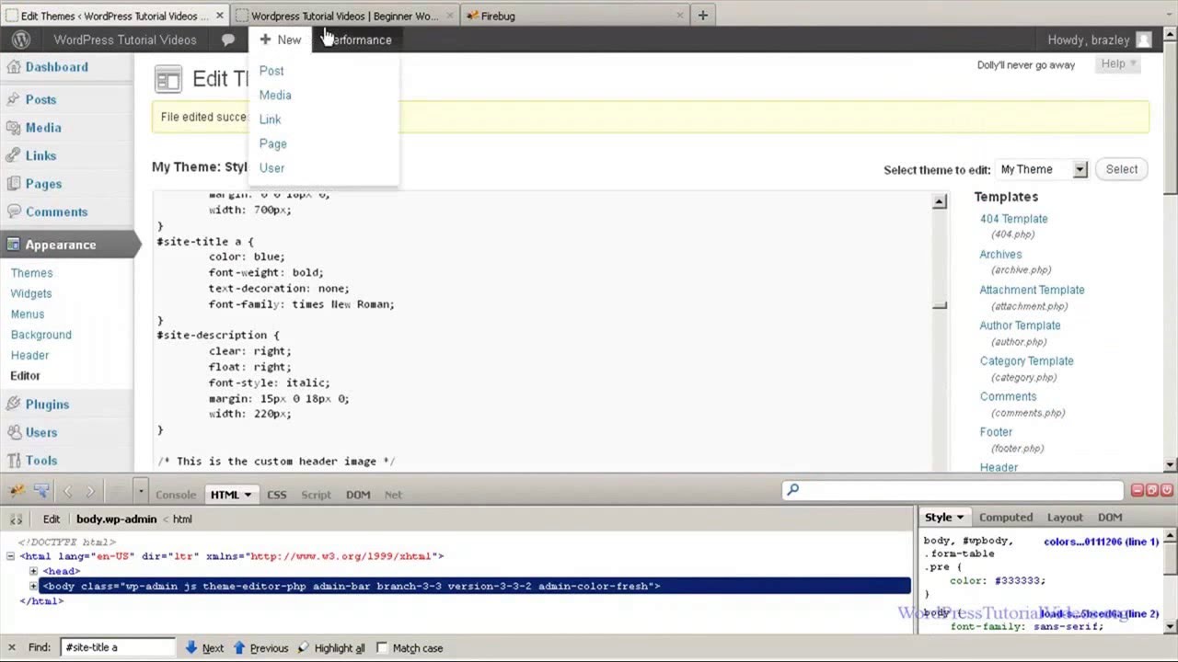
Task: Open the Style side panel options arrow
Action: tap(960, 518)
